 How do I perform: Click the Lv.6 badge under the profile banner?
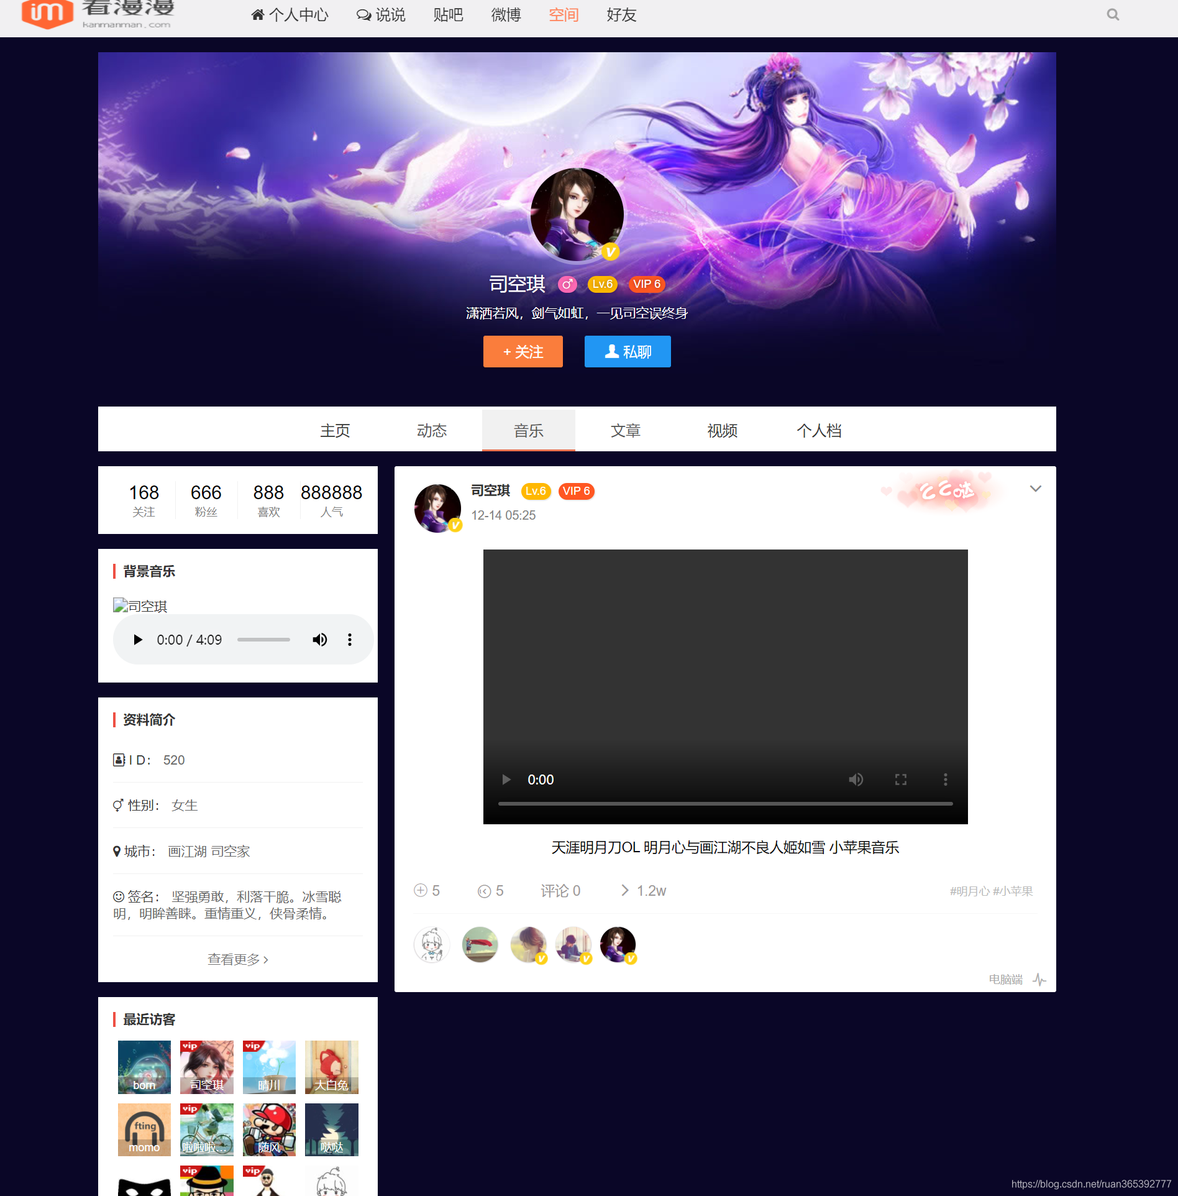point(602,284)
